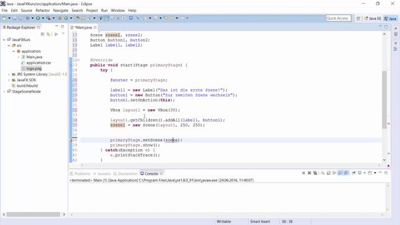Screen dimensions: 400x225
Task: Switch to the Java perspective
Action: (x=390, y=18)
